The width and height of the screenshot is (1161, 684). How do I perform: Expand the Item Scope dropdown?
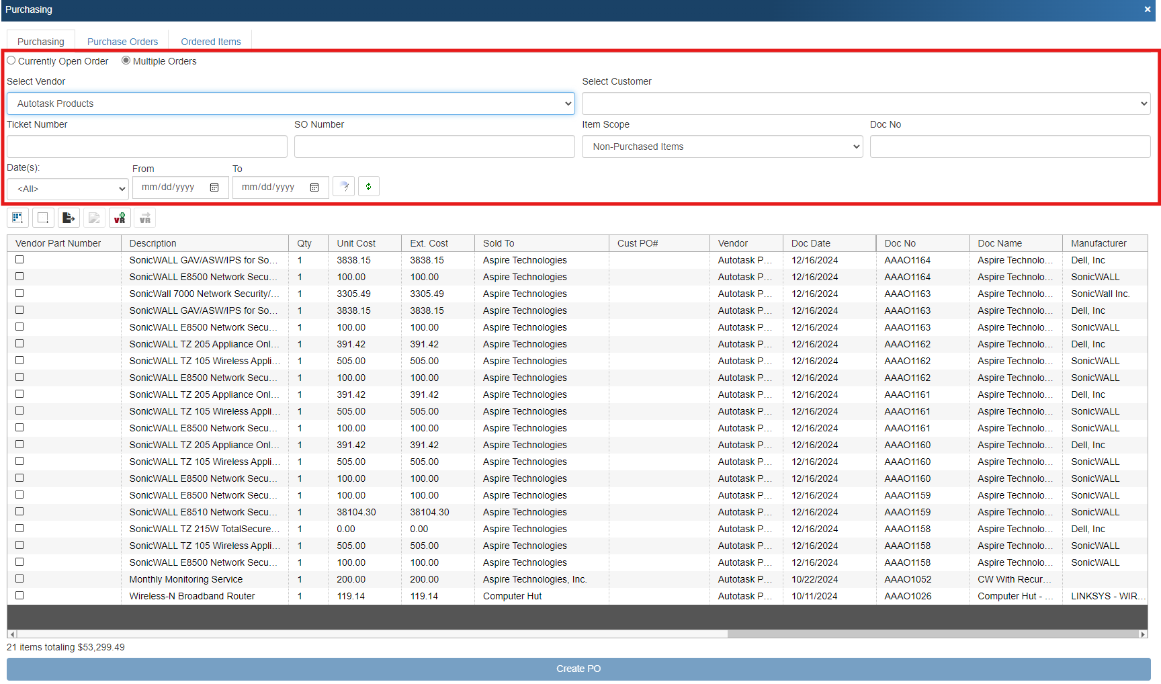[722, 146]
